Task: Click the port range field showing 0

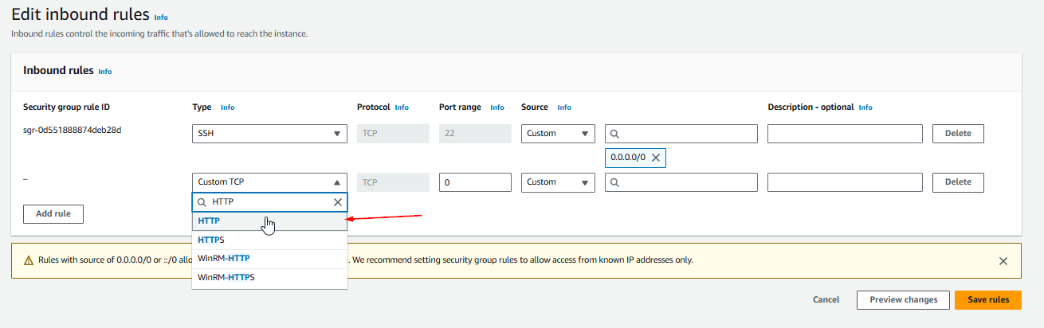Action: [474, 182]
